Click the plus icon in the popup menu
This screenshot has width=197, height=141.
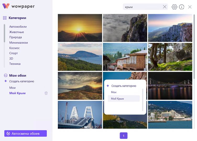[x=108, y=86]
